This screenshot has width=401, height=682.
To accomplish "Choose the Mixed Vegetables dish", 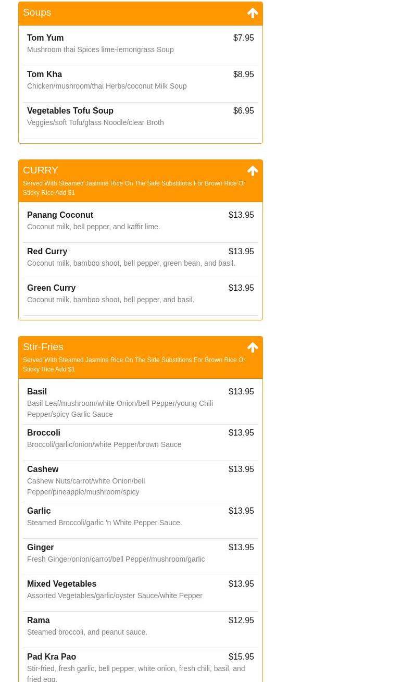I will click(62, 584).
